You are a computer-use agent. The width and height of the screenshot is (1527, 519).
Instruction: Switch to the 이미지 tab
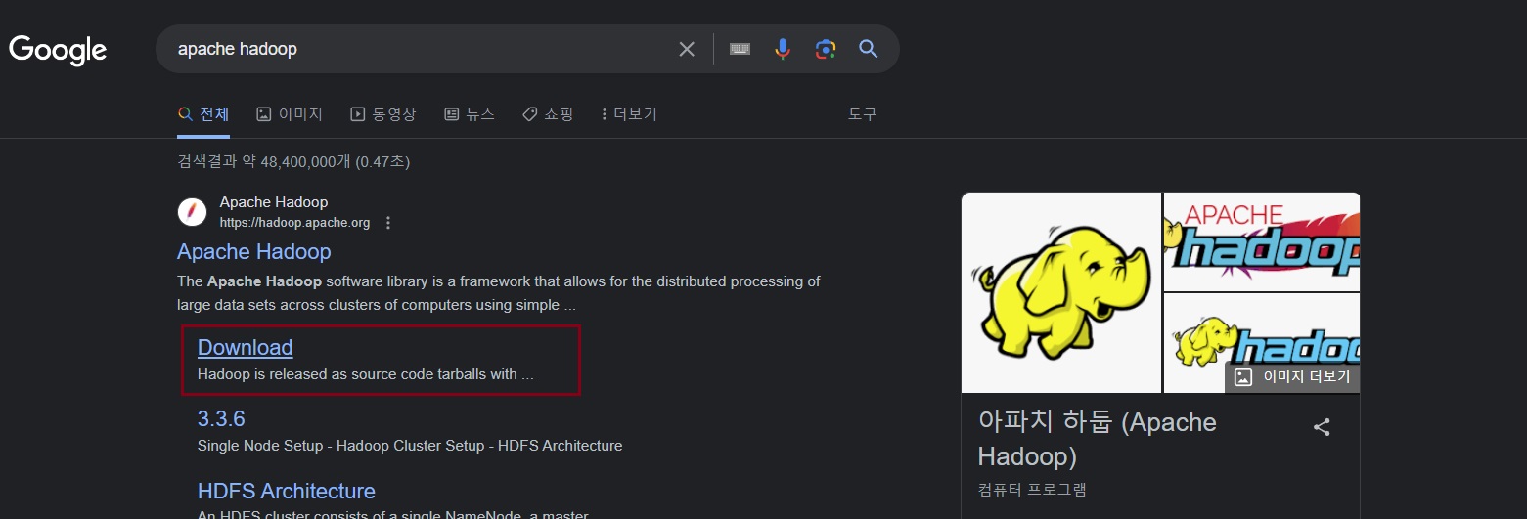tap(290, 114)
